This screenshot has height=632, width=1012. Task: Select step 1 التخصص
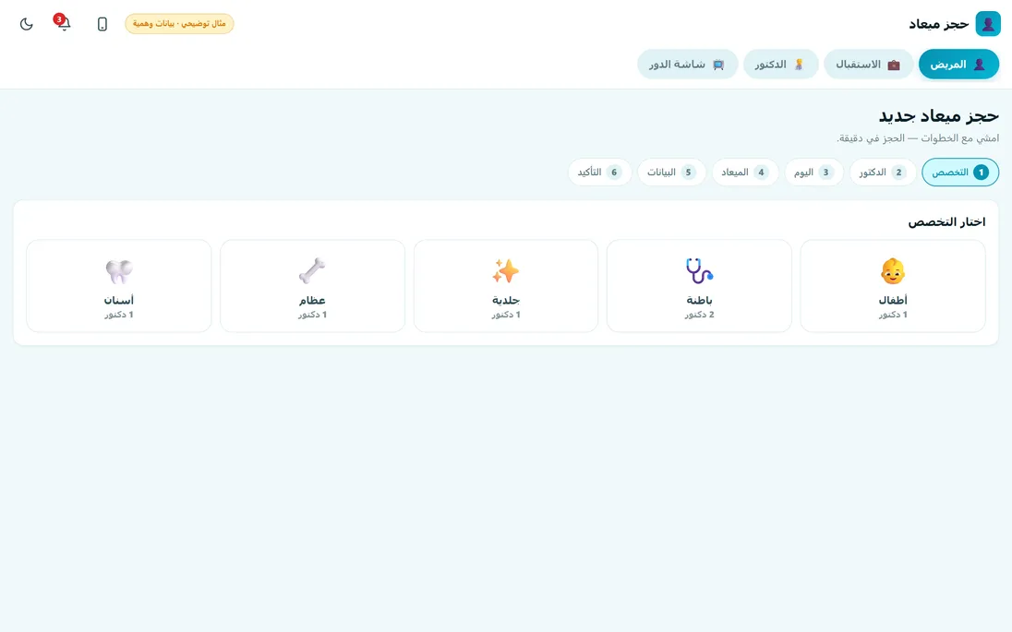point(960,173)
